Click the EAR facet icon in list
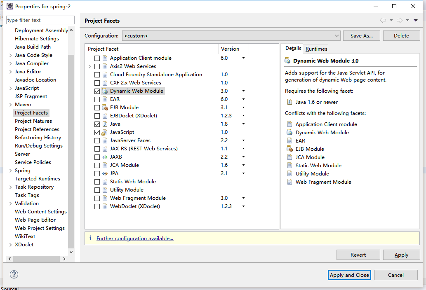The width and height of the screenshot is (426, 290). [x=105, y=100]
